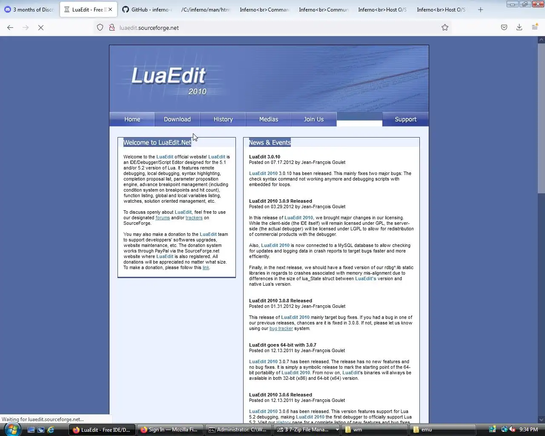The height and width of the screenshot is (436, 545).
Task: Open the Home navigation item
Action: [x=132, y=119]
